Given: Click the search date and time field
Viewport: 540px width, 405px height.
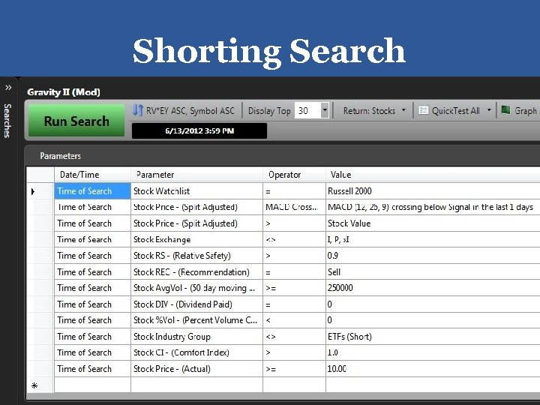Looking at the screenshot, I should tap(199, 130).
